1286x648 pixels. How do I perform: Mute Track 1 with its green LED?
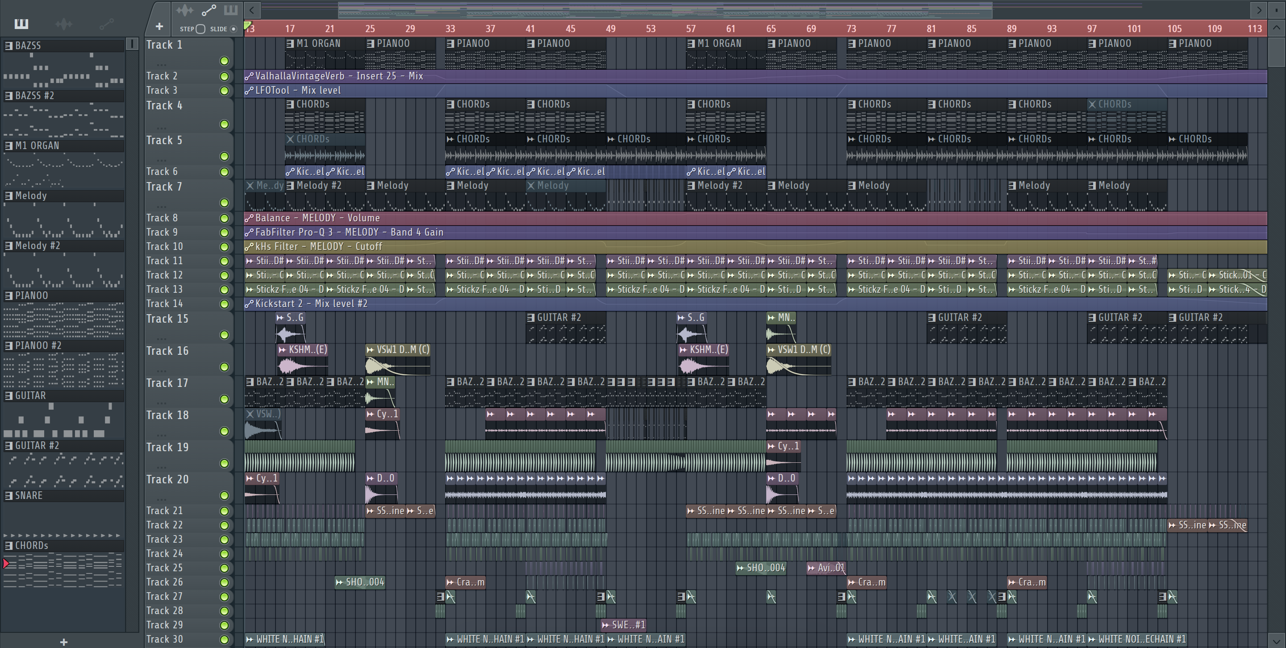(x=224, y=61)
